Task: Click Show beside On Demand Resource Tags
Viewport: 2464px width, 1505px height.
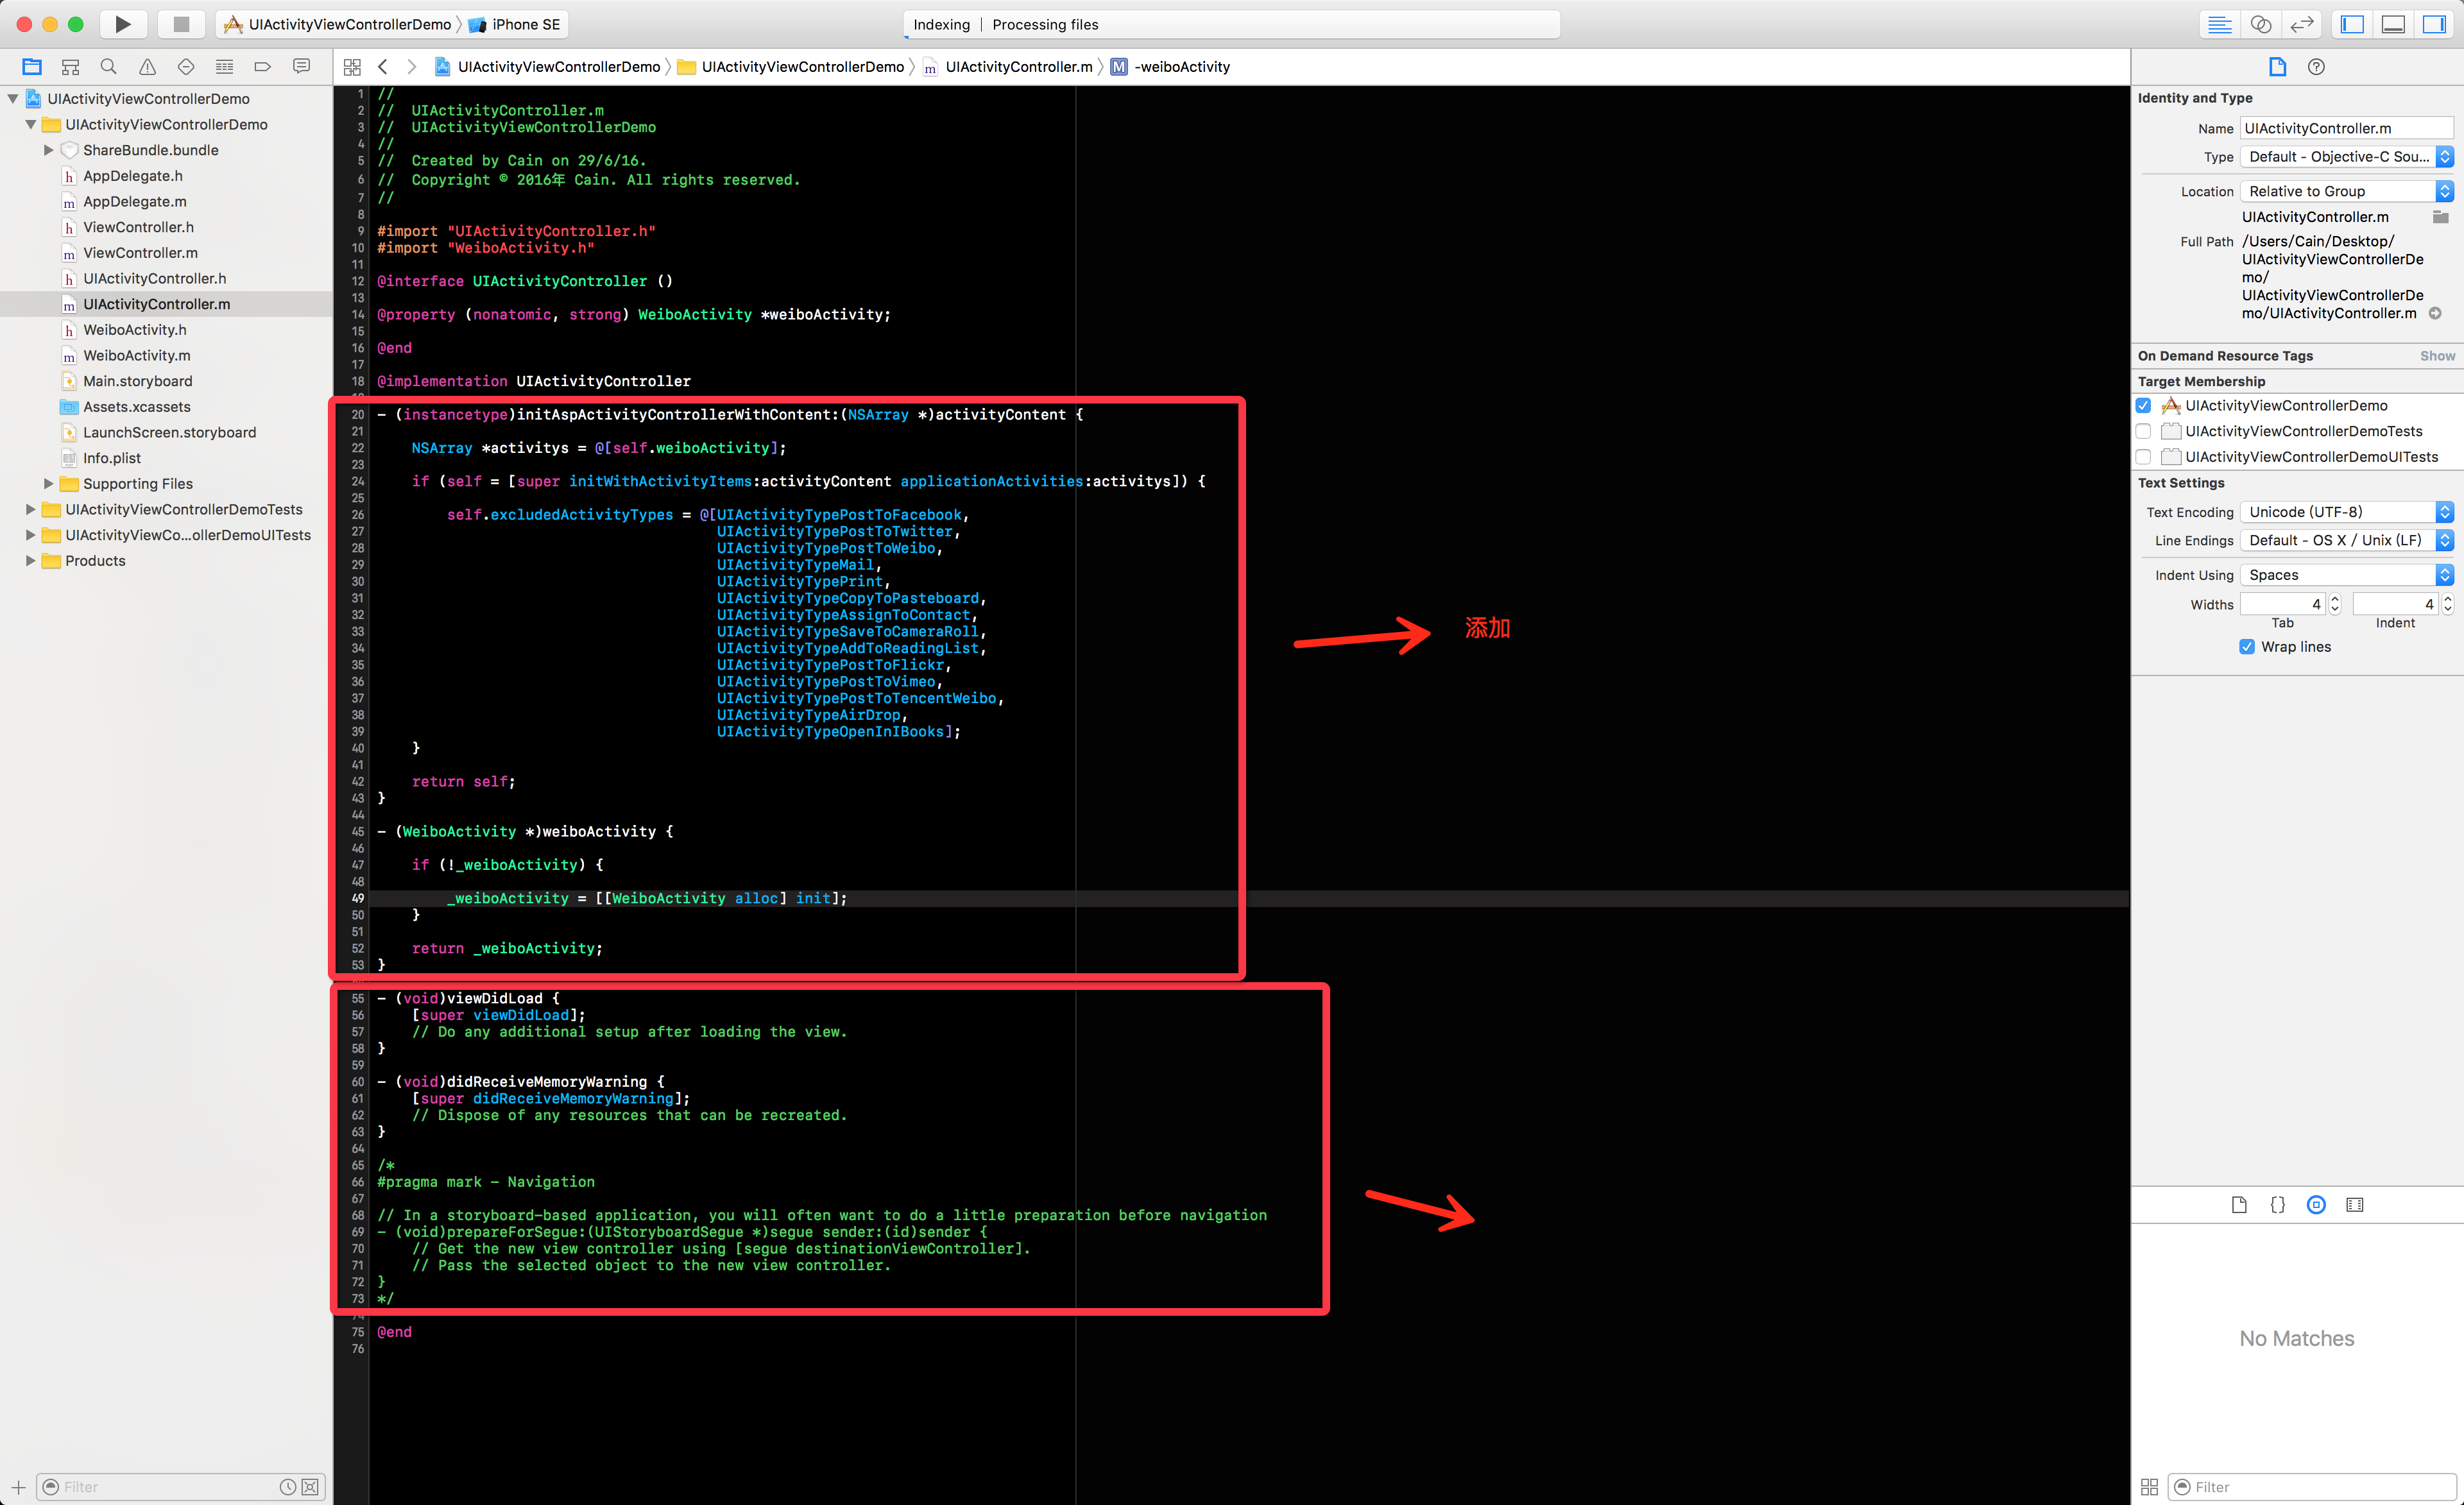Action: click(x=2436, y=356)
